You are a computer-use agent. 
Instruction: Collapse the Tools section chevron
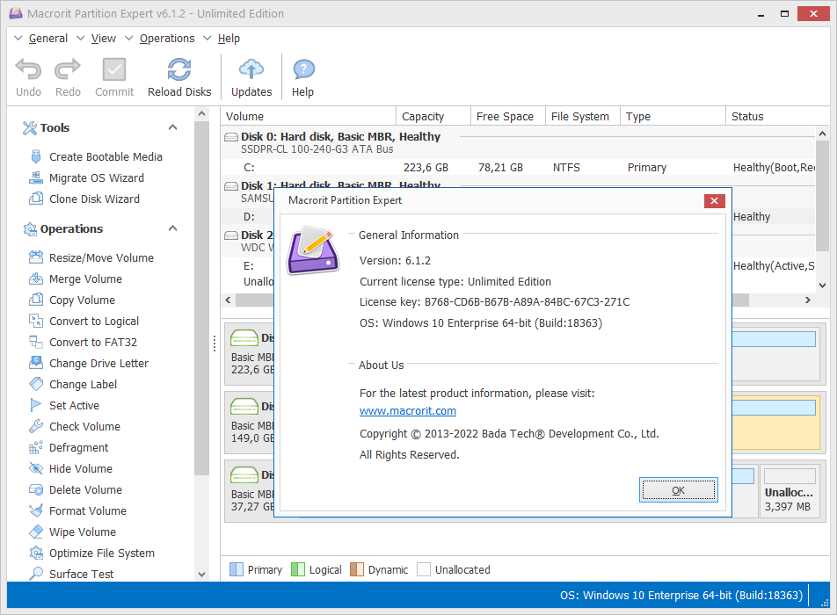172,127
